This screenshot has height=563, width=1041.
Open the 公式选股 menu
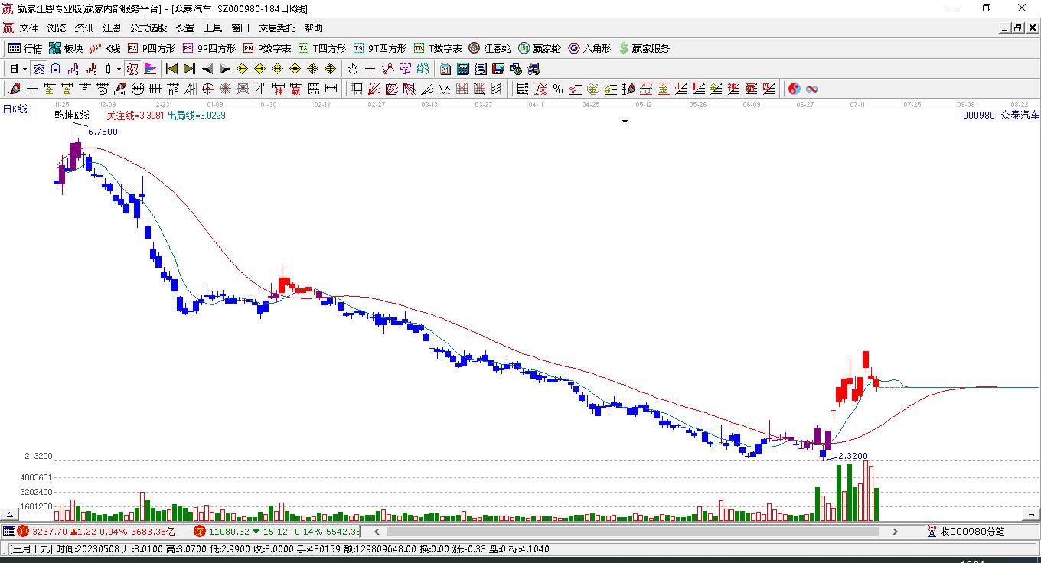point(148,28)
